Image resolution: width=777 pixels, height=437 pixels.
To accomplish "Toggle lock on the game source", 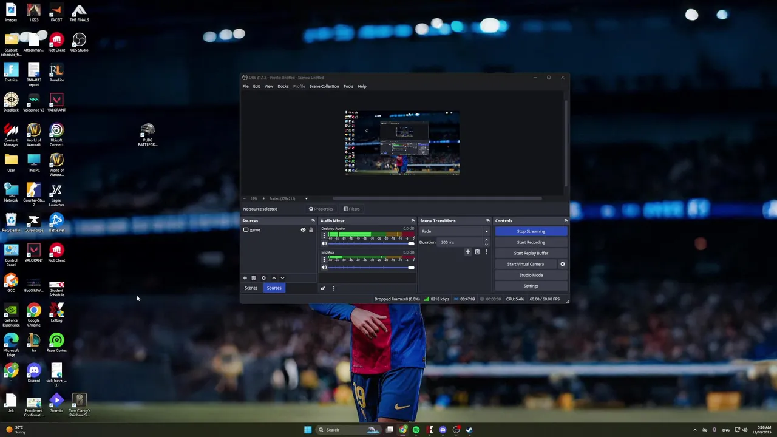I will 311,230.
